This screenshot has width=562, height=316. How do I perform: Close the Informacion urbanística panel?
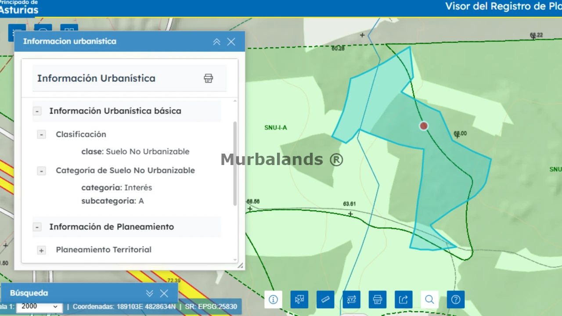[231, 42]
